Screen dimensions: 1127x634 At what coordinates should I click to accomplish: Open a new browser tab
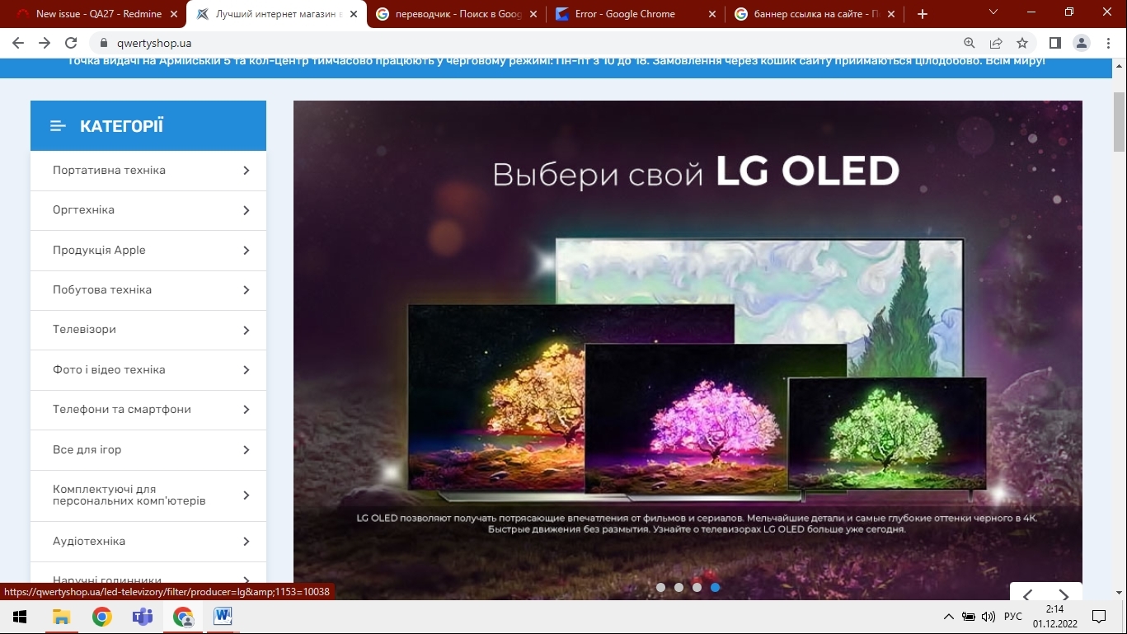923,14
